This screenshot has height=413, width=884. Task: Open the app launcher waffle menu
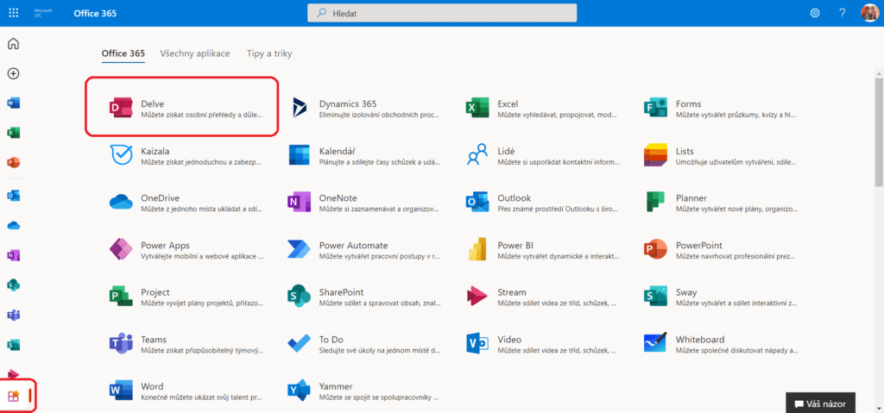click(x=14, y=13)
